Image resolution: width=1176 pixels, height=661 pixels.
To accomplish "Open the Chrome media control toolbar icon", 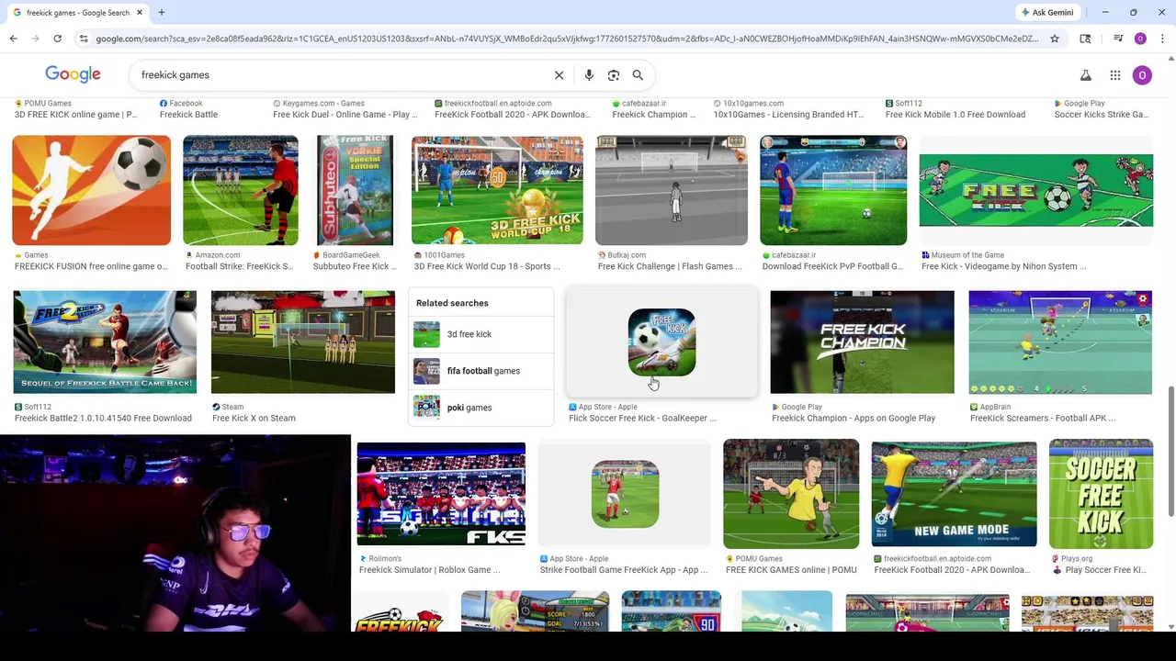I will 1117,39.
